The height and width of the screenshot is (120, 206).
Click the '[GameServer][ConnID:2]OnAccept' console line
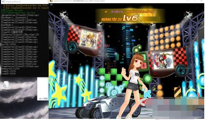19,22
